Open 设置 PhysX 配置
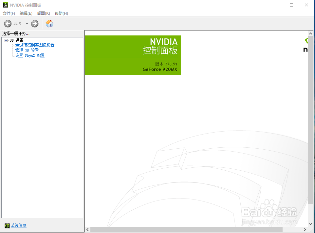 tap(30, 55)
